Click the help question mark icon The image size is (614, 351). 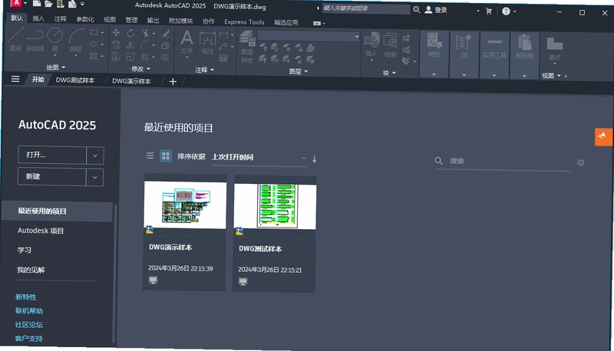(506, 11)
